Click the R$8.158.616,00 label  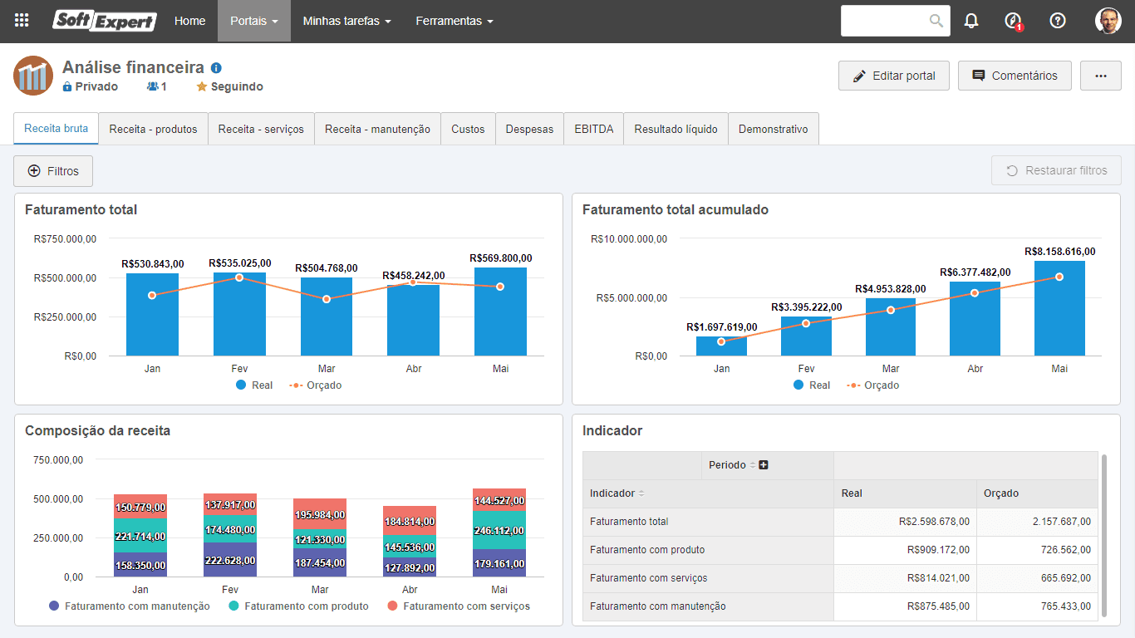coord(1059,252)
